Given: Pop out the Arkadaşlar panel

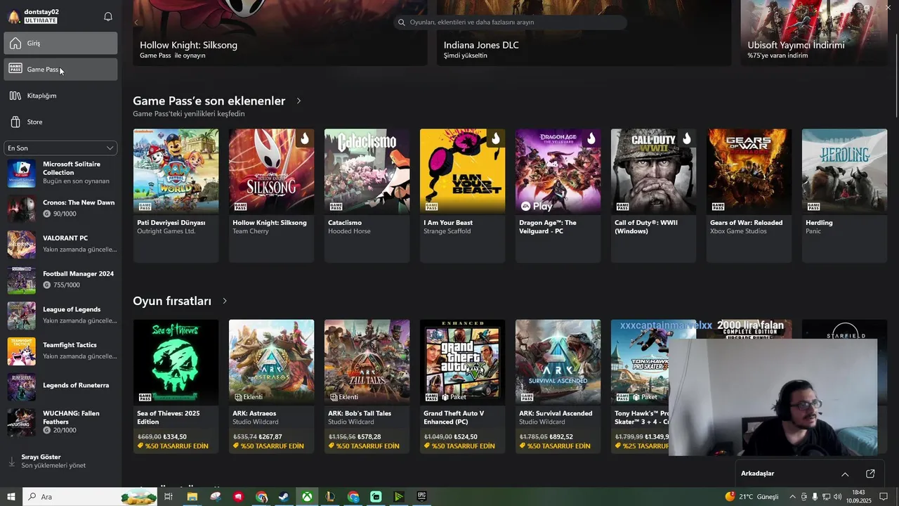Looking at the screenshot, I should 870,474.
